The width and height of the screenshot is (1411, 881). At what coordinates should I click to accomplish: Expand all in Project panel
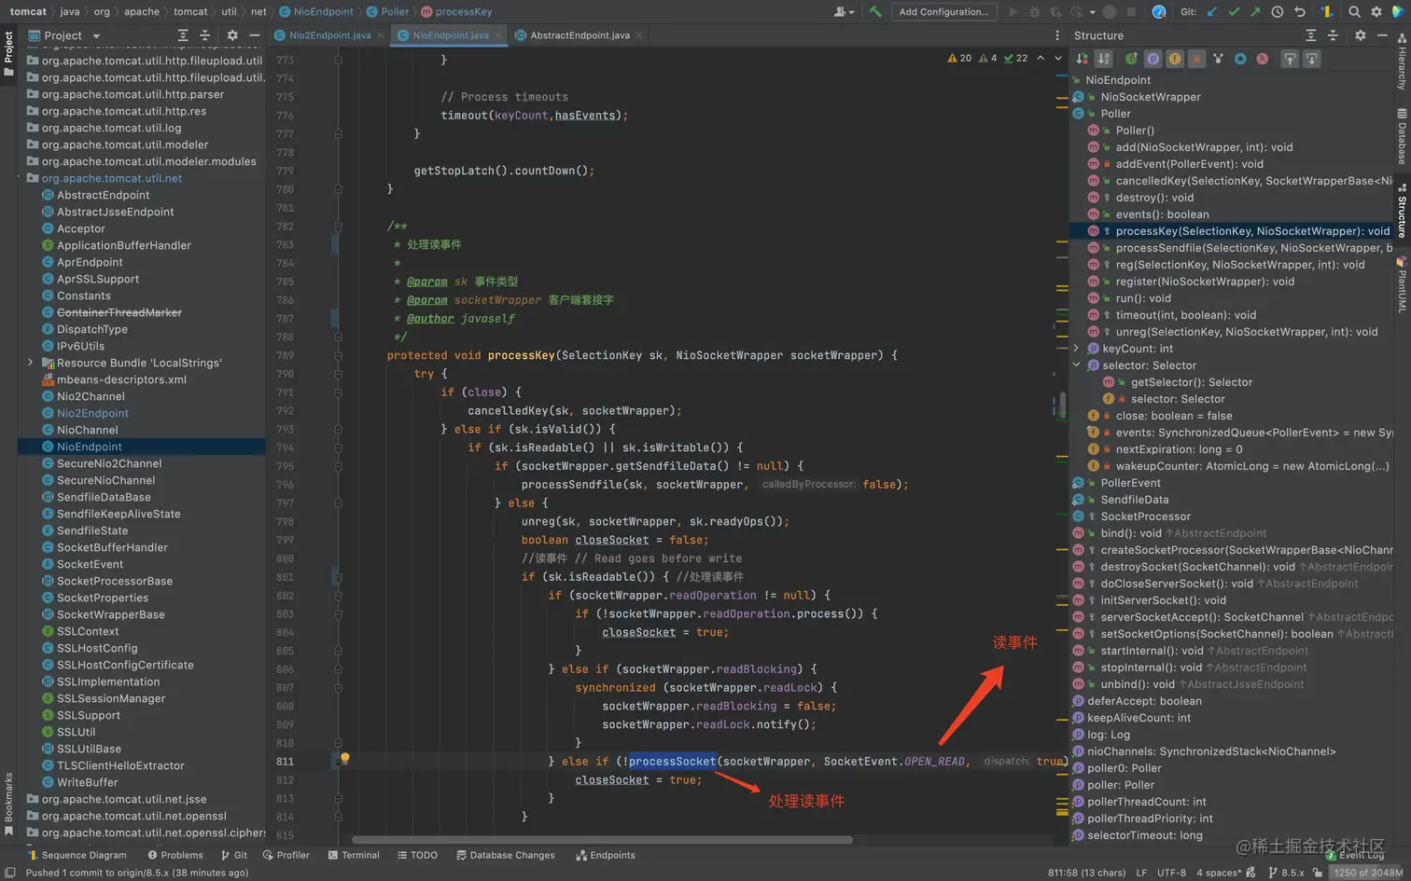(183, 35)
